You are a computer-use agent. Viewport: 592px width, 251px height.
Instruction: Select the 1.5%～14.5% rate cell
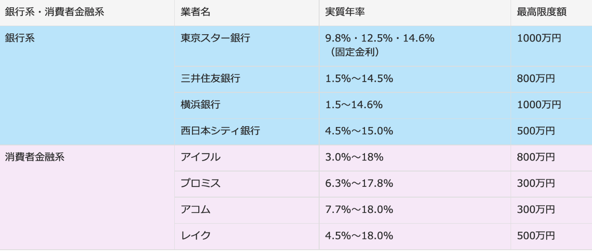[359, 79]
